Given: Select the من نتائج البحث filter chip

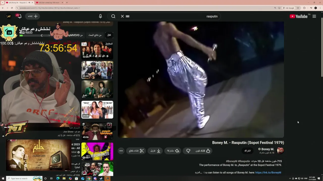Looking at the screenshot, I should (95, 35).
